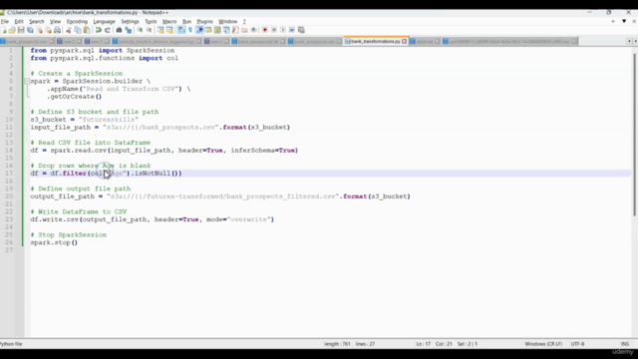Click the tab bar scroll-left arrow
This screenshot has height=359, width=638.
click(629, 41)
